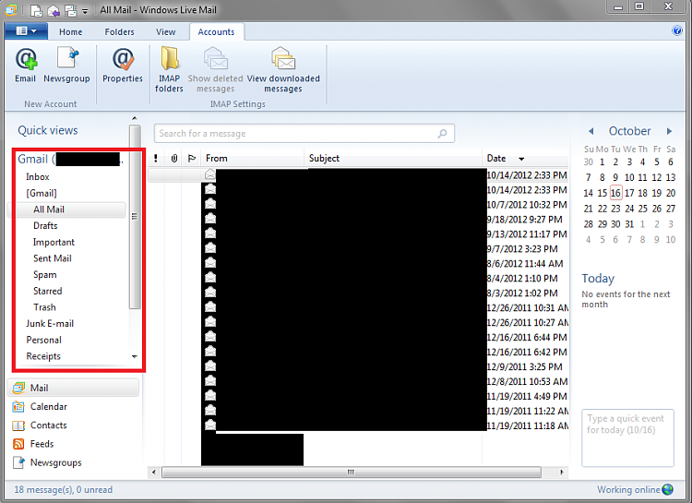Click the Quick views heading
Screen dimensions: 692x503
point(48,130)
